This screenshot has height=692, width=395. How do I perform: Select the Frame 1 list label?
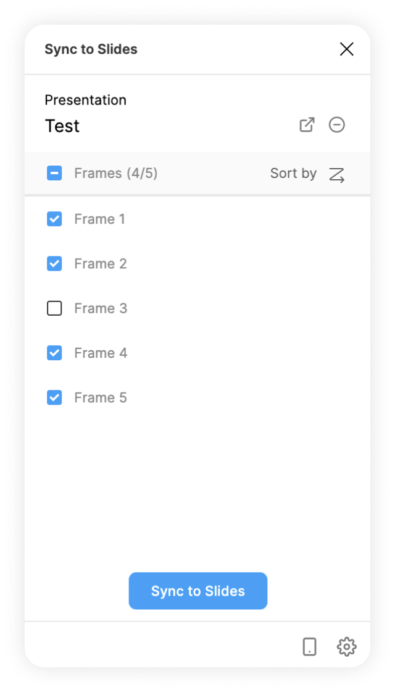99,219
